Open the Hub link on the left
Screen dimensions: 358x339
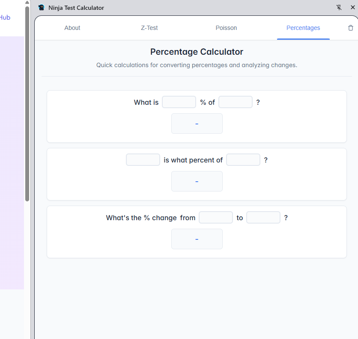[x=5, y=18]
